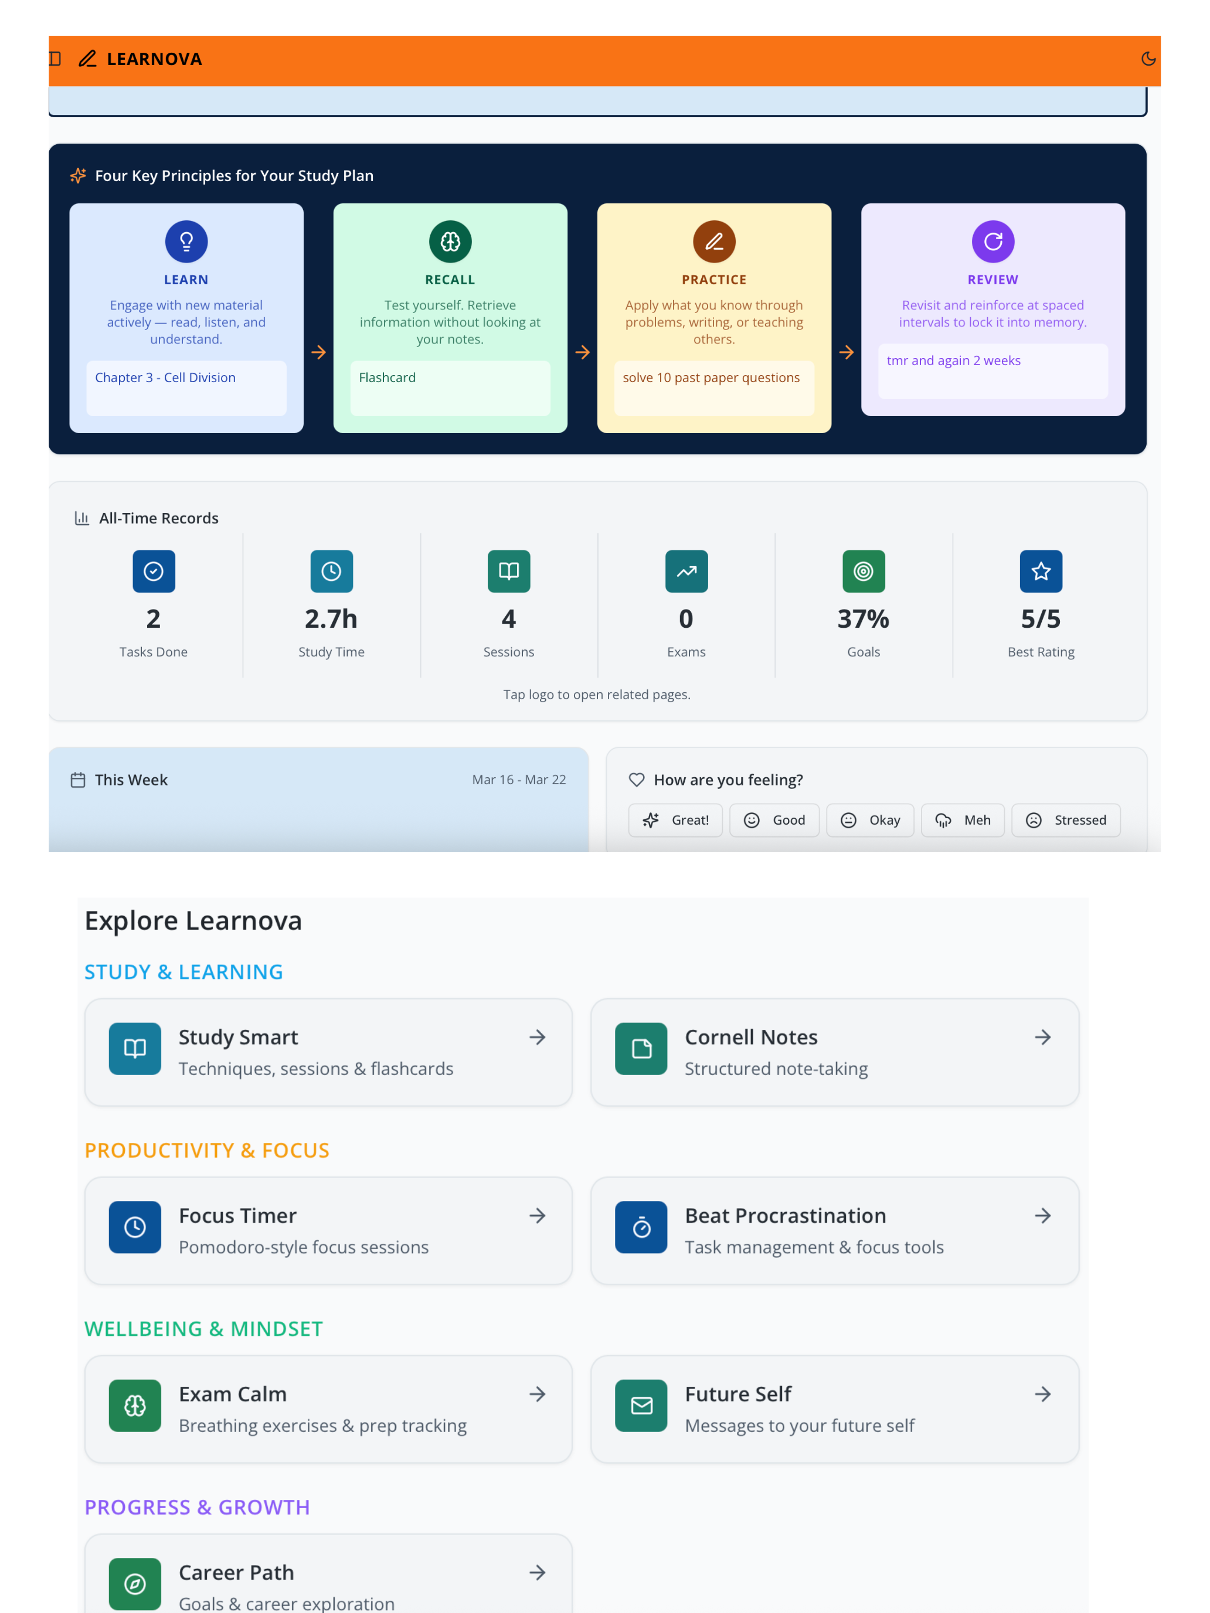
Task: Open the Career Path card
Action: pos(328,1574)
